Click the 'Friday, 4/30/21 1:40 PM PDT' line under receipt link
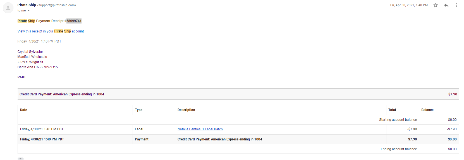 39,41
